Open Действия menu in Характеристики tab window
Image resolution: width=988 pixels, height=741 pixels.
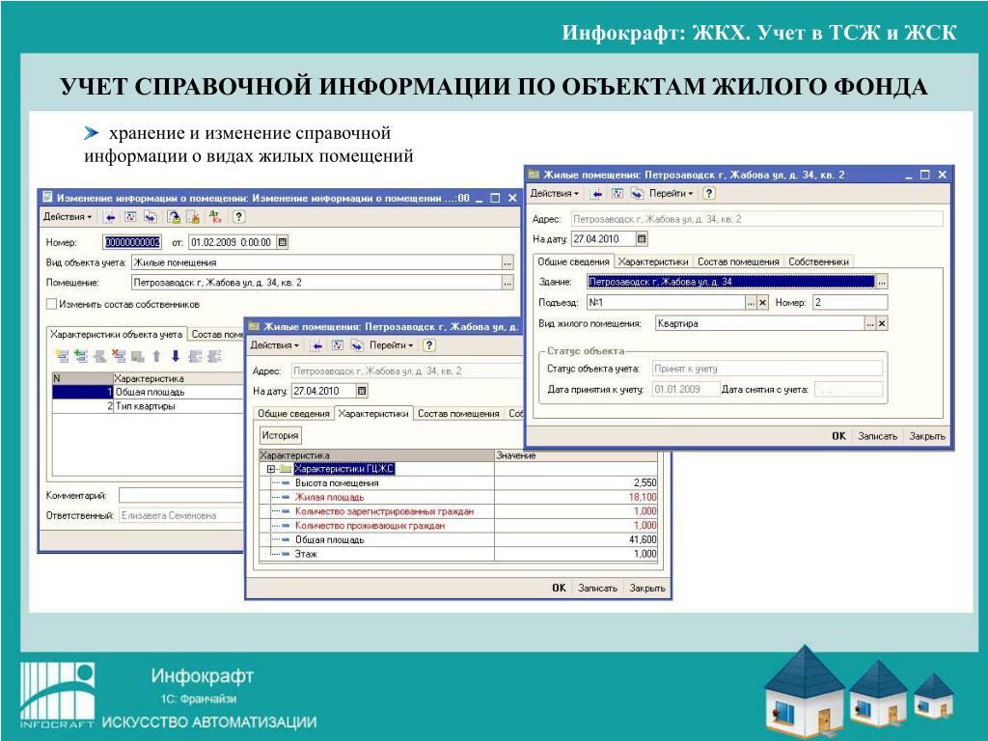tap(274, 345)
